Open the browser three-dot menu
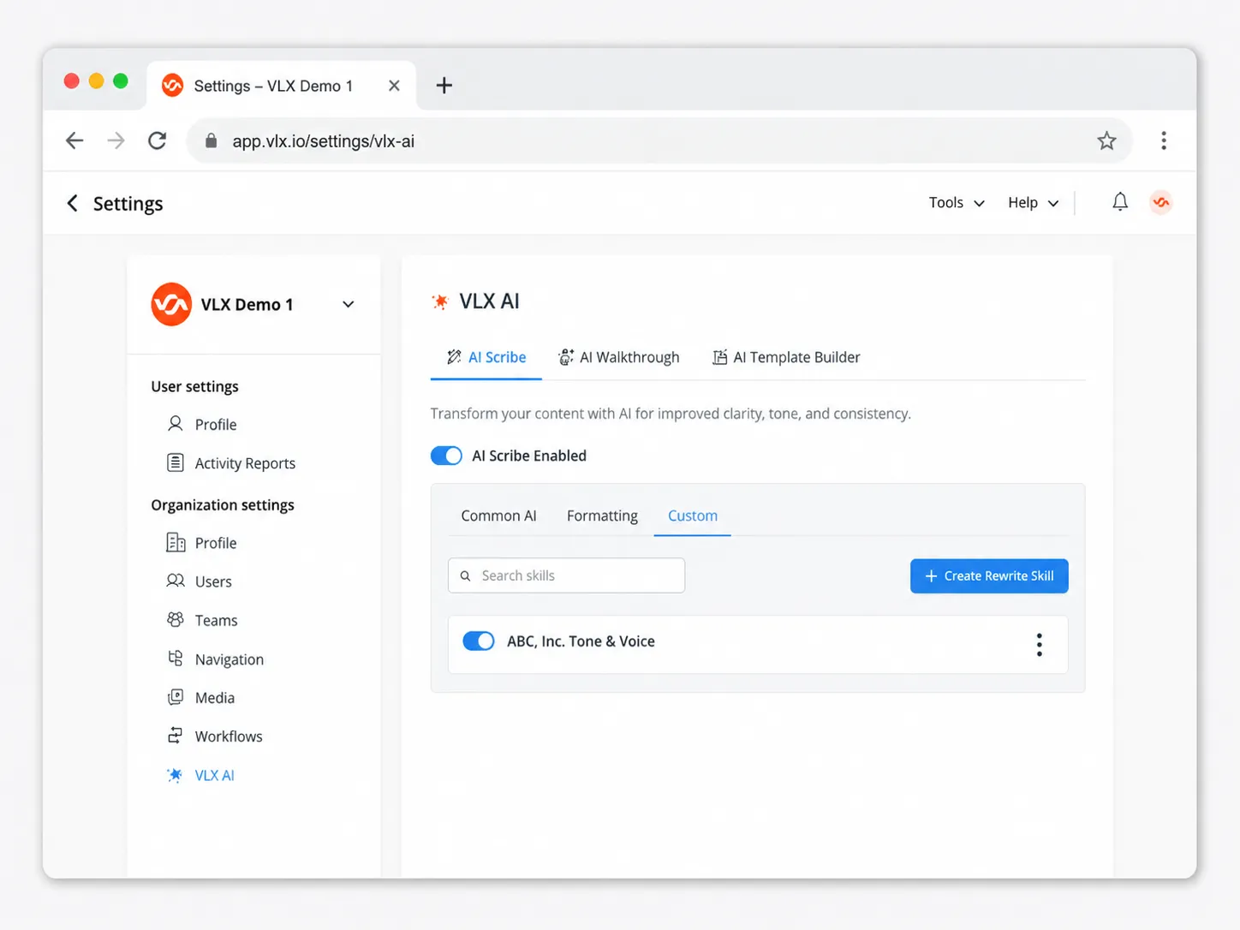Screen dimensions: 1240x930 pos(1163,140)
